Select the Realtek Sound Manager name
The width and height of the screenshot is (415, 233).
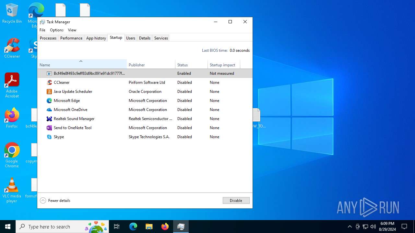pyautogui.click(x=74, y=119)
